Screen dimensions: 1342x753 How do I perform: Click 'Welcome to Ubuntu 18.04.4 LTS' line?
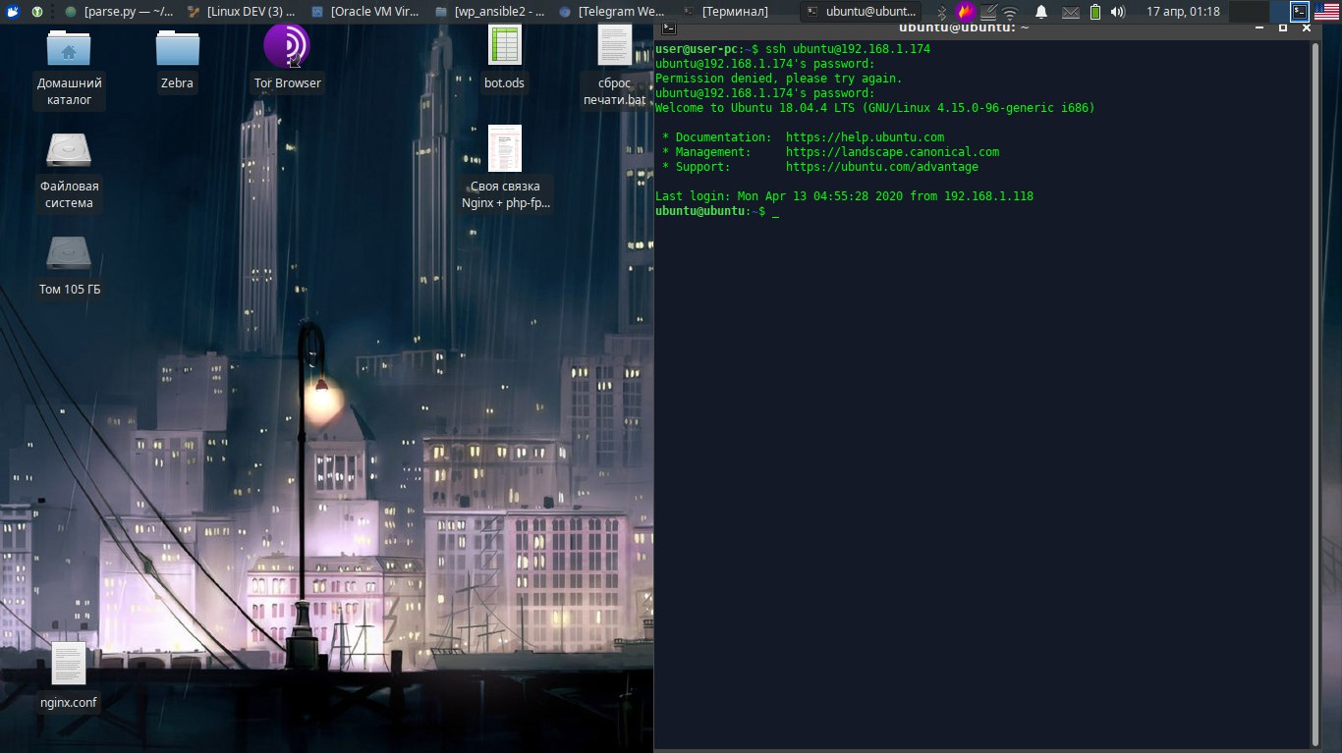tap(874, 108)
